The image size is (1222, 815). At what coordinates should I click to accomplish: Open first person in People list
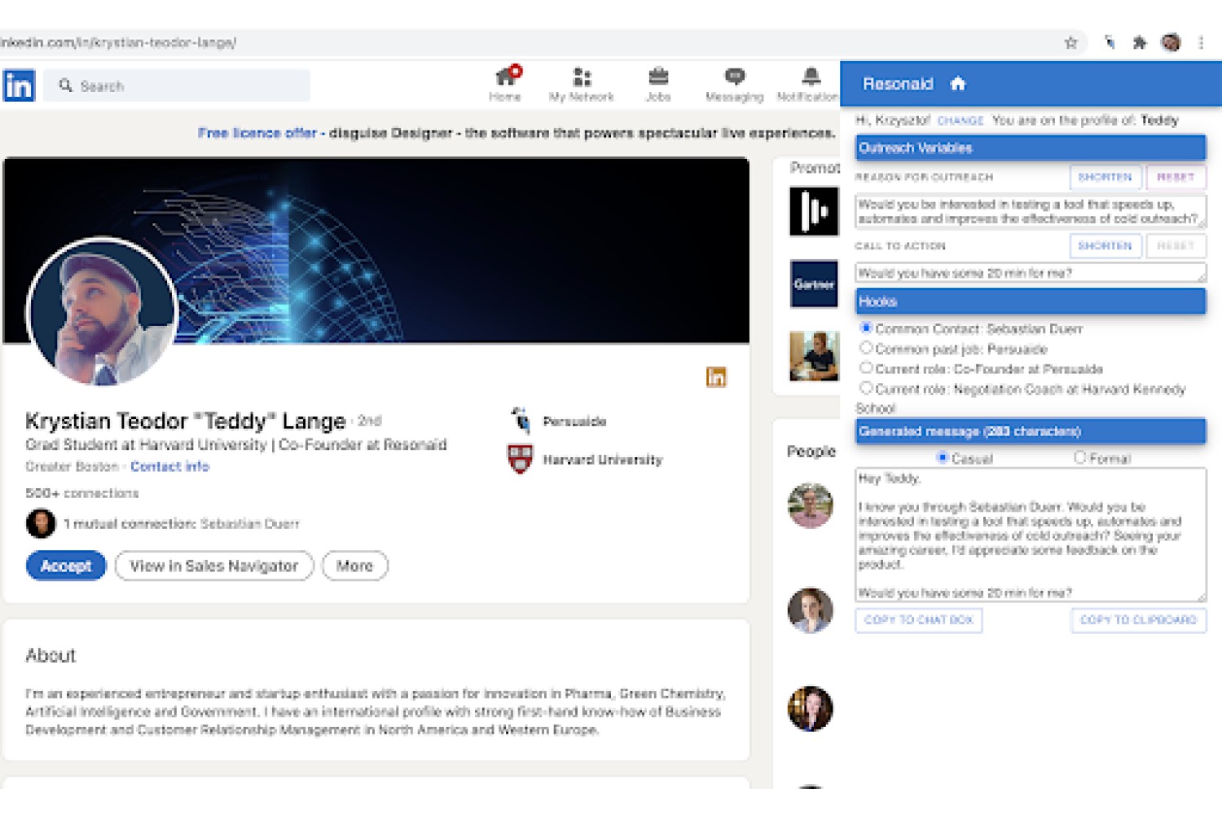tap(811, 505)
